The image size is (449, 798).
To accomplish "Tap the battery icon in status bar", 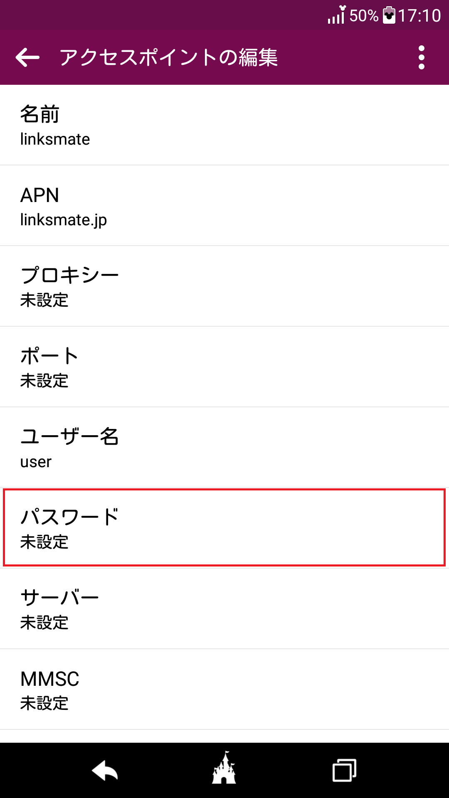I will point(389,15).
